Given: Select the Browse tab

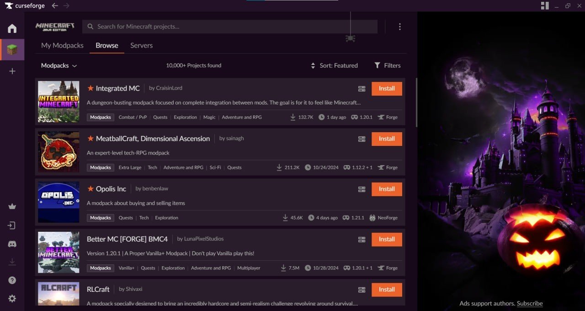Looking at the screenshot, I should 107,45.
